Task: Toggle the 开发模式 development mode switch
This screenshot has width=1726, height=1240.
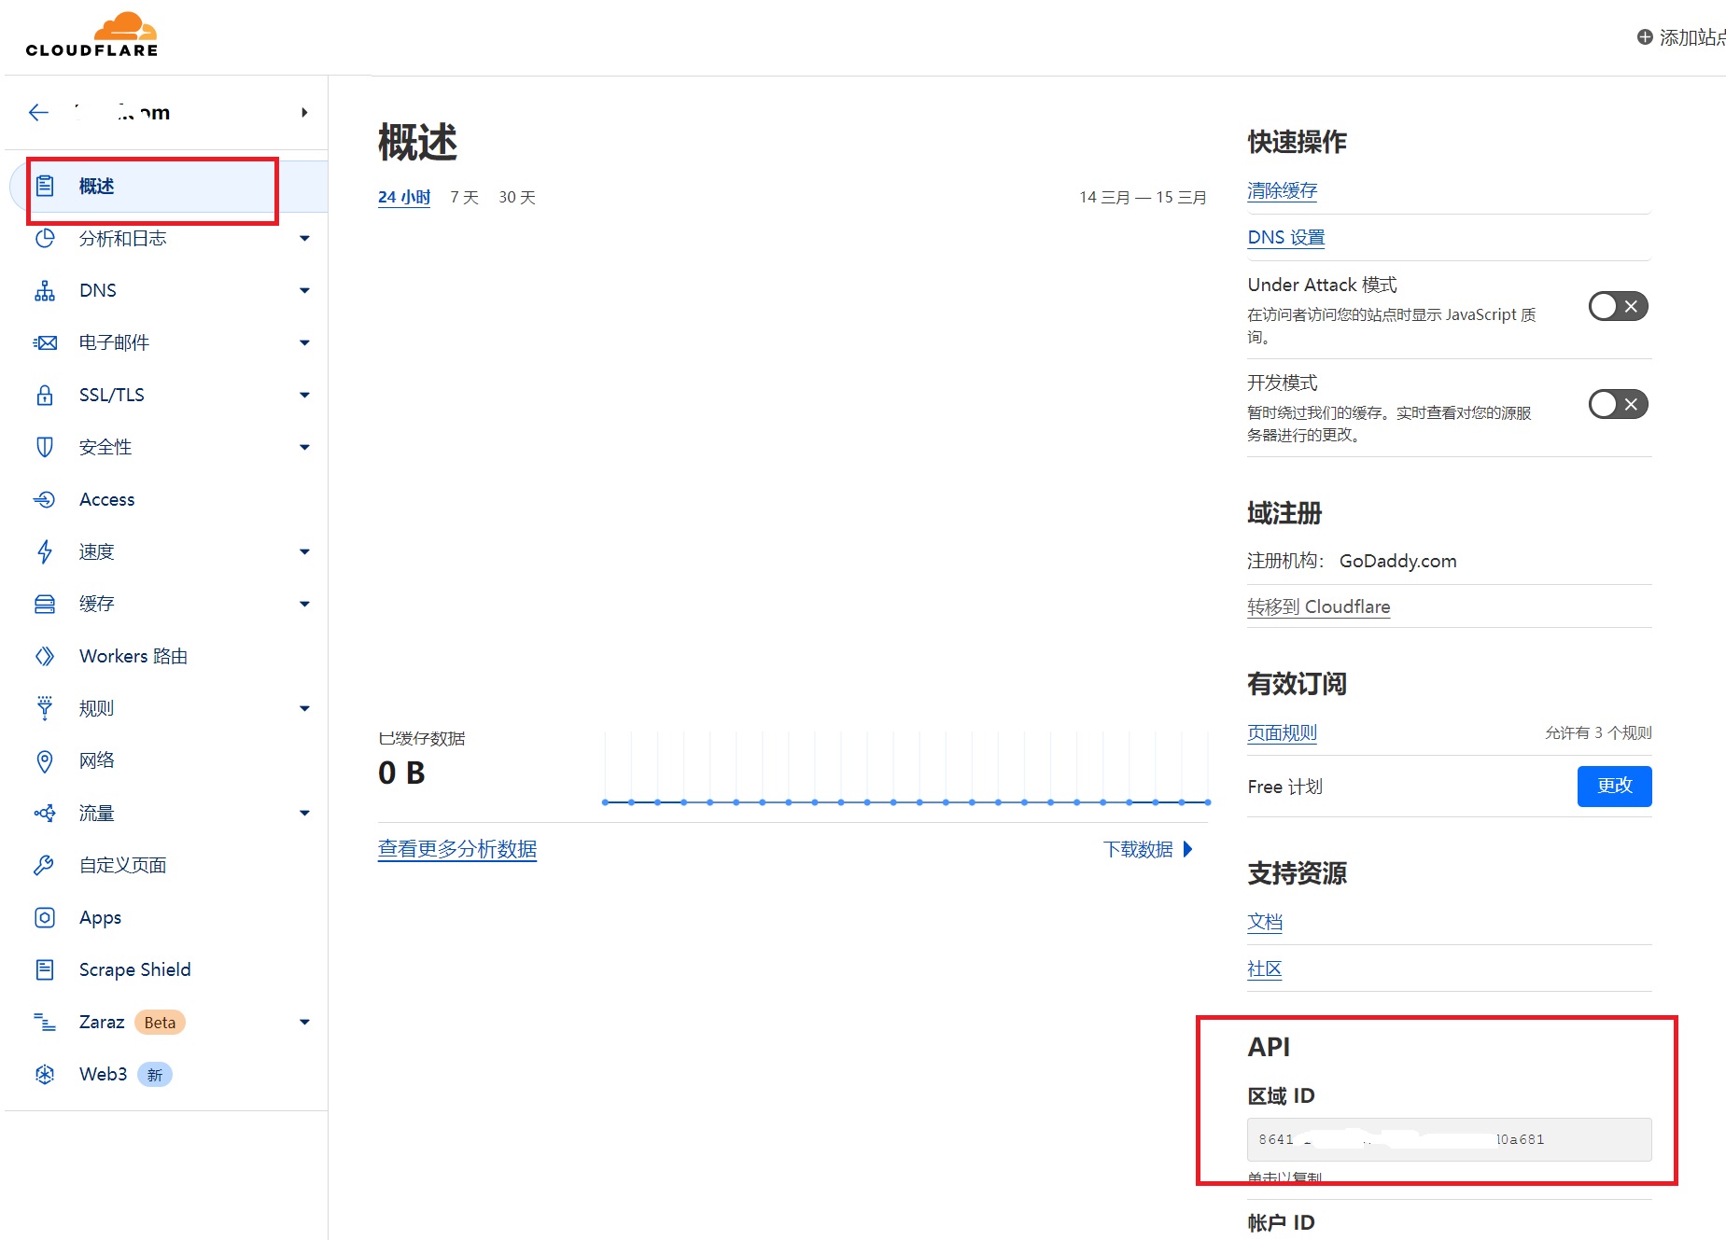Action: click(1619, 404)
